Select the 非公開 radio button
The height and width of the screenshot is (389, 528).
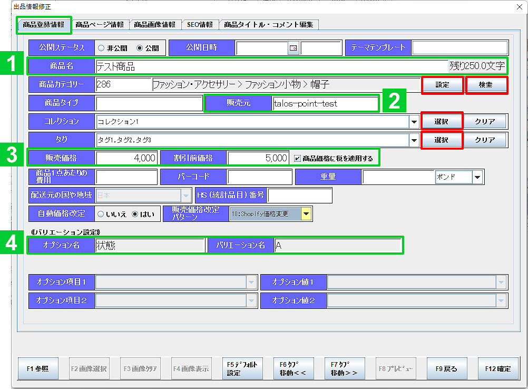[101, 48]
